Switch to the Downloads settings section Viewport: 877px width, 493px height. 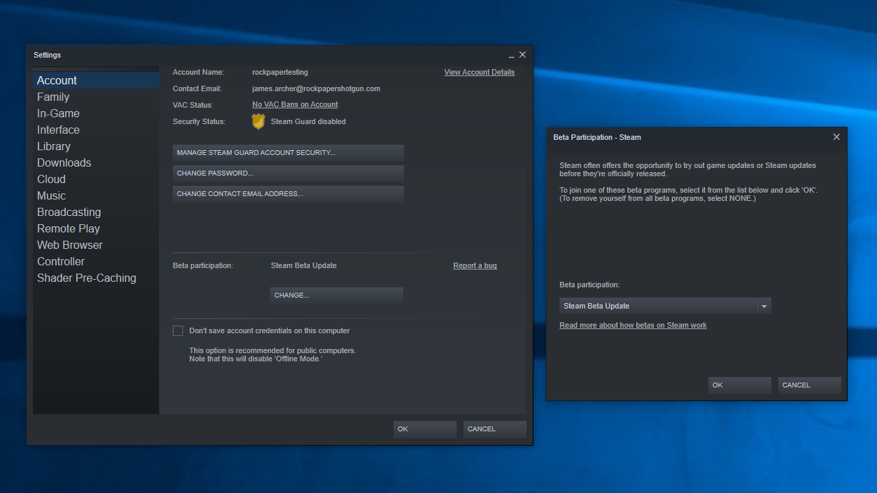64,163
